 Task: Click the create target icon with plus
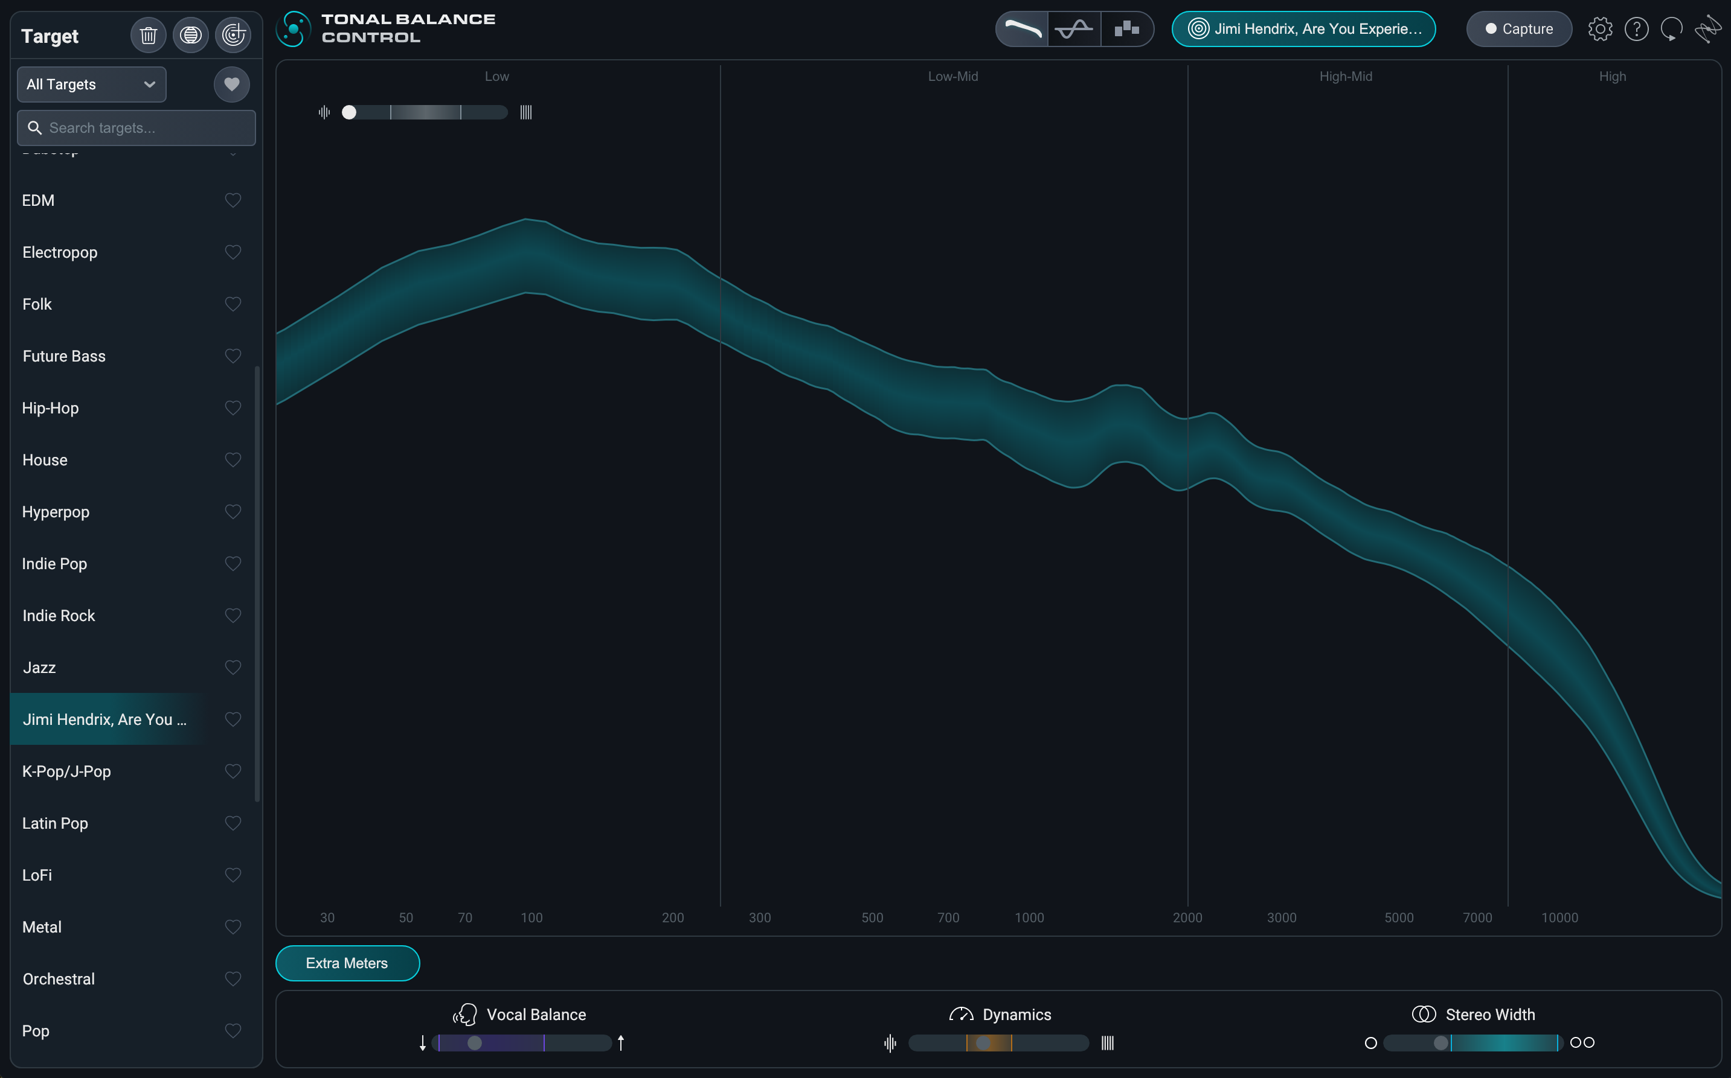233,35
